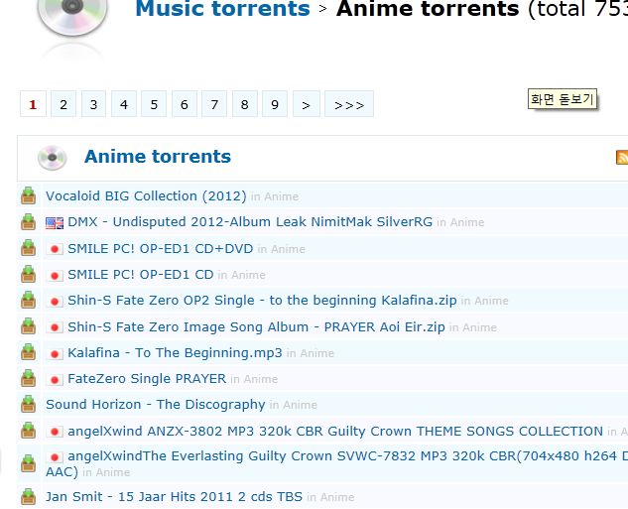Open Music torrents breadcrumb link
The width and height of the screenshot is (628, 509).
coord(222,8)
